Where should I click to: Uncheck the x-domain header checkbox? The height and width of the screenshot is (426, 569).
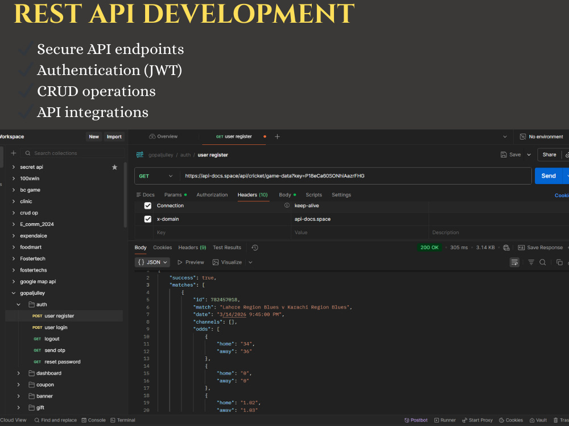pos(148,219)
